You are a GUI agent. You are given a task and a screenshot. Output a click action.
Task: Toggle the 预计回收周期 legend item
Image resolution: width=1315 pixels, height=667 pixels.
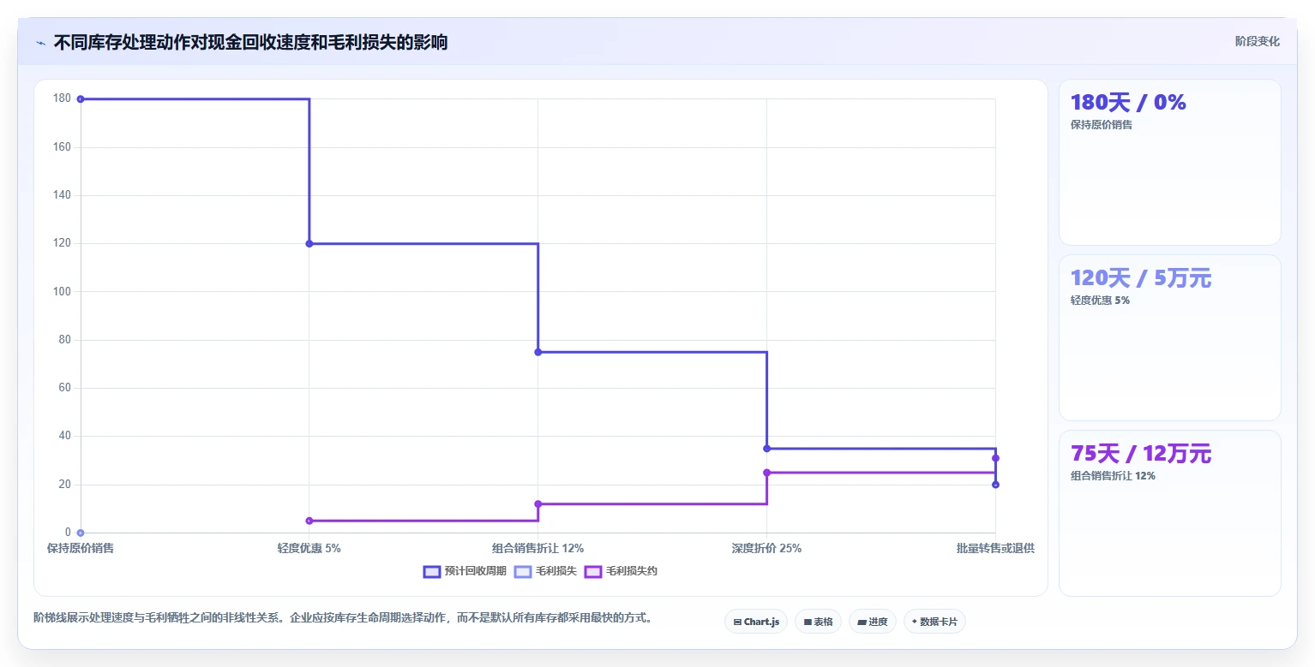465,572
